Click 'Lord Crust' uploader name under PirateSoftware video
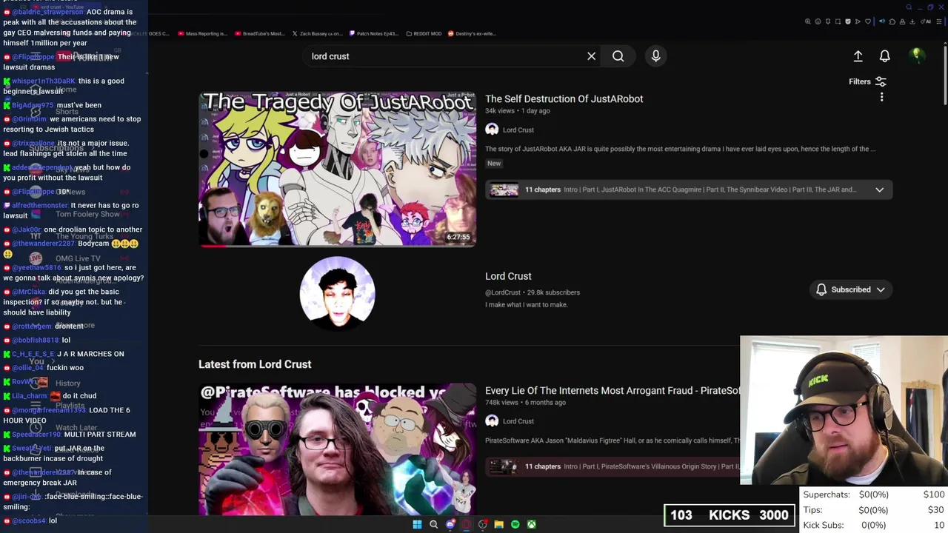The image size is (948, 533). pos(518,421)
